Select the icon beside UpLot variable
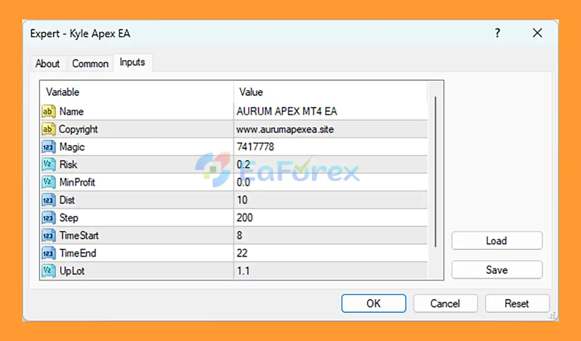Screen dimensions: 581x341 [49, 271]
